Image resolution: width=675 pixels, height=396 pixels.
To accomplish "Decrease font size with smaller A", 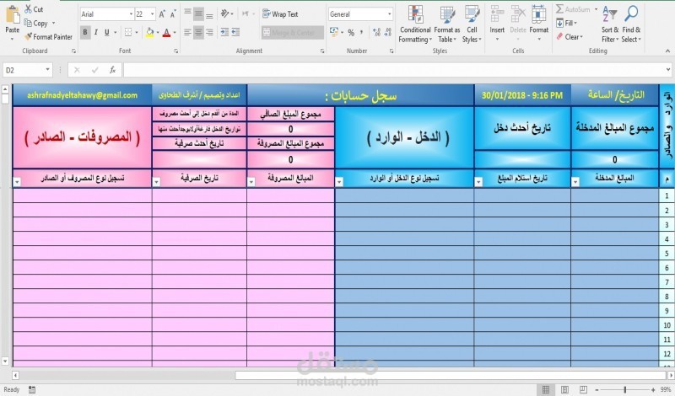I will pos(173,14).
